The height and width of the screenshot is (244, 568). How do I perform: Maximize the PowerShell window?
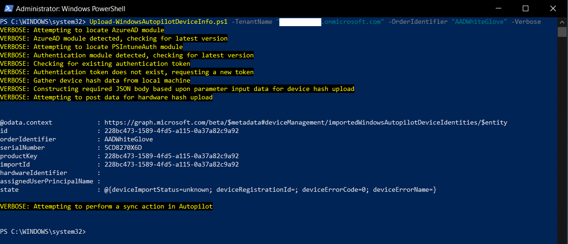526,8
